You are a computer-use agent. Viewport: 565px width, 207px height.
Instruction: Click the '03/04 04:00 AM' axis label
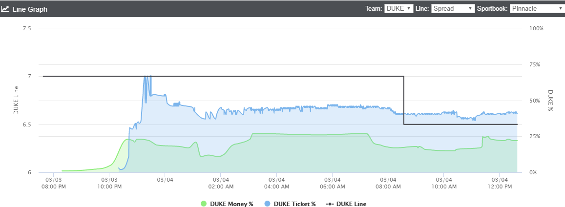[x=276, y=183]
